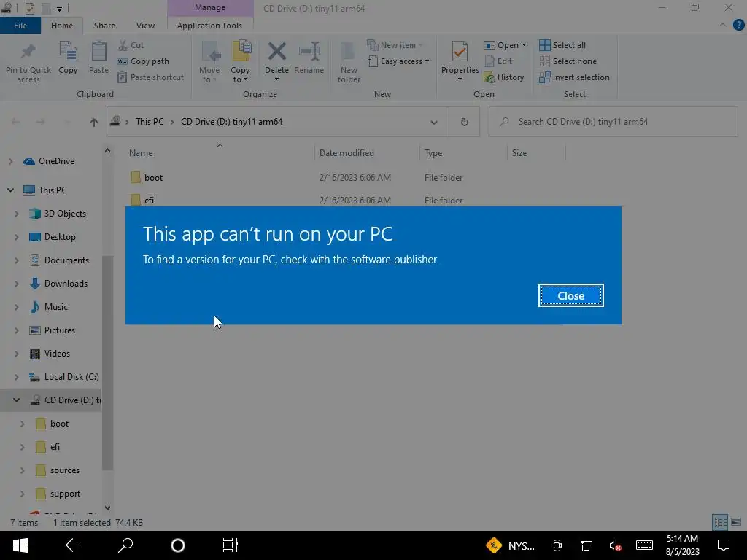Select the boot folder in file list

(153, 178)
